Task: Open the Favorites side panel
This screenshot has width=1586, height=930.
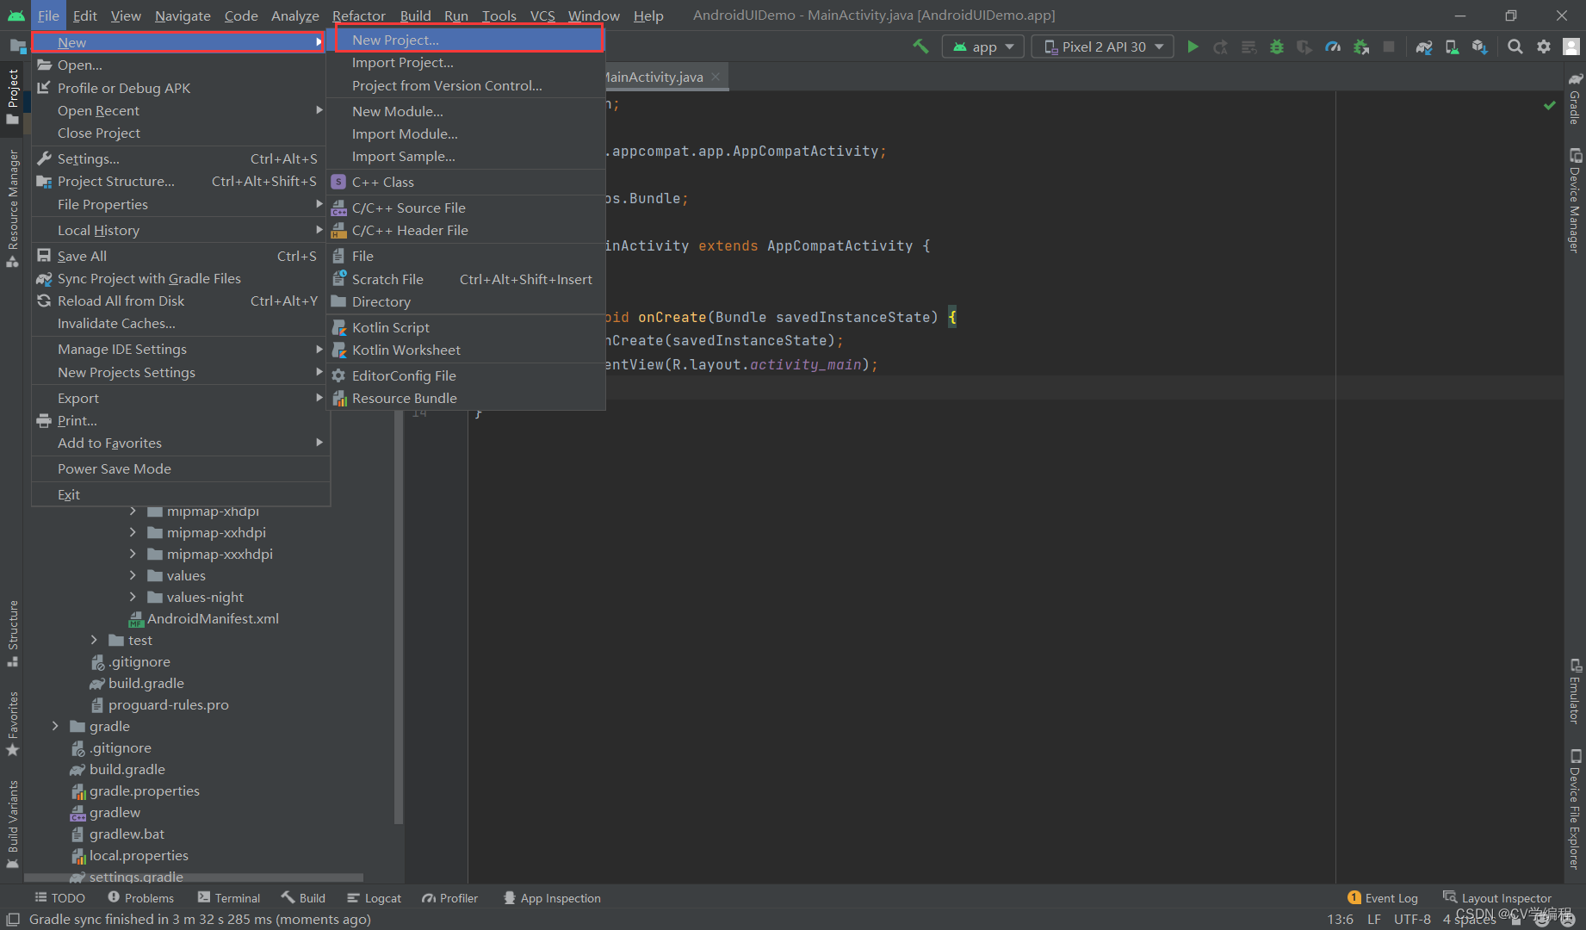Action: (x=12, y=723)
